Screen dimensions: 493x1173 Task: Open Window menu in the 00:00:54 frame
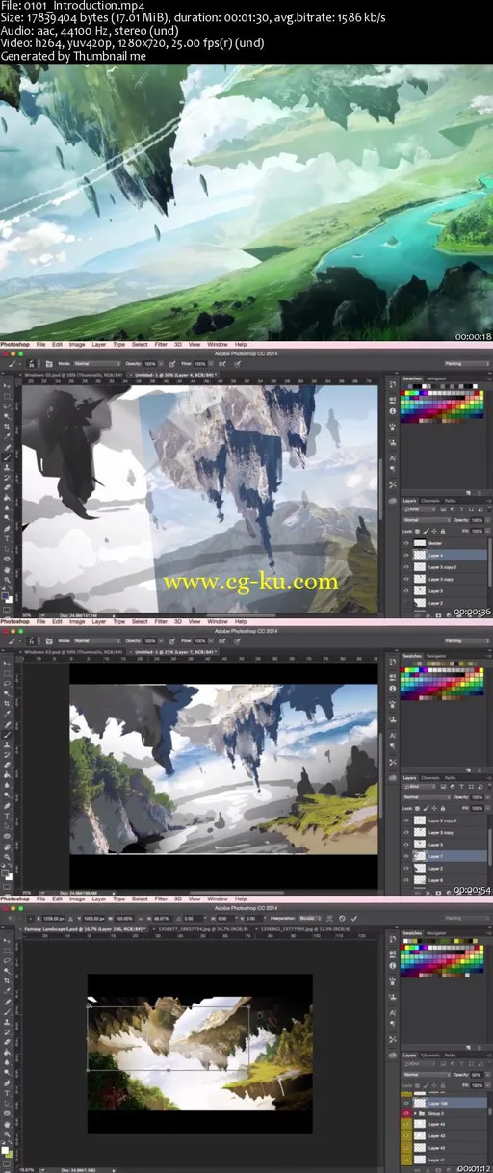218,622
